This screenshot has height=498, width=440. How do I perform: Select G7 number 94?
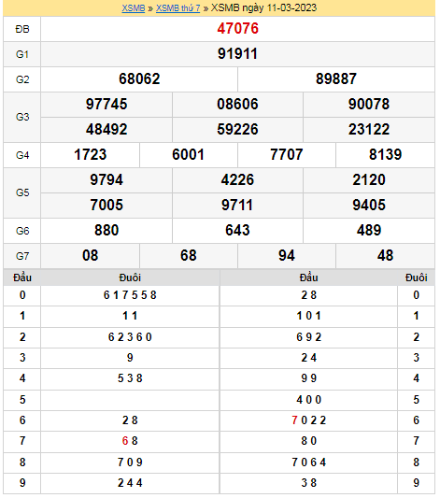tap(287, 255)
